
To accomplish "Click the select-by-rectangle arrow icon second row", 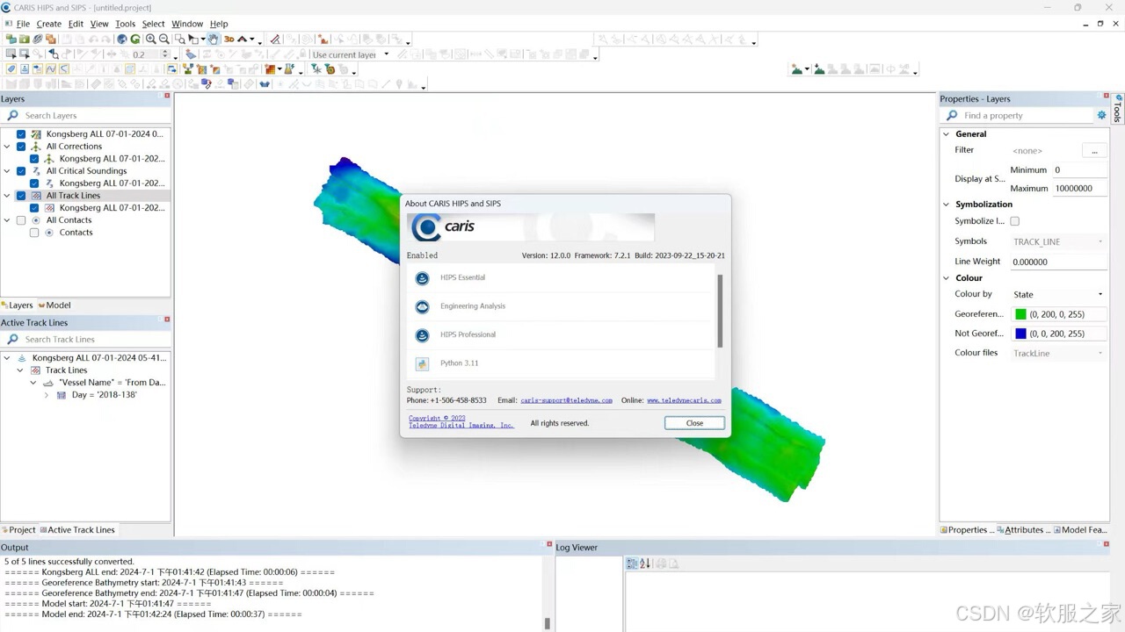I will click(11, 54).
